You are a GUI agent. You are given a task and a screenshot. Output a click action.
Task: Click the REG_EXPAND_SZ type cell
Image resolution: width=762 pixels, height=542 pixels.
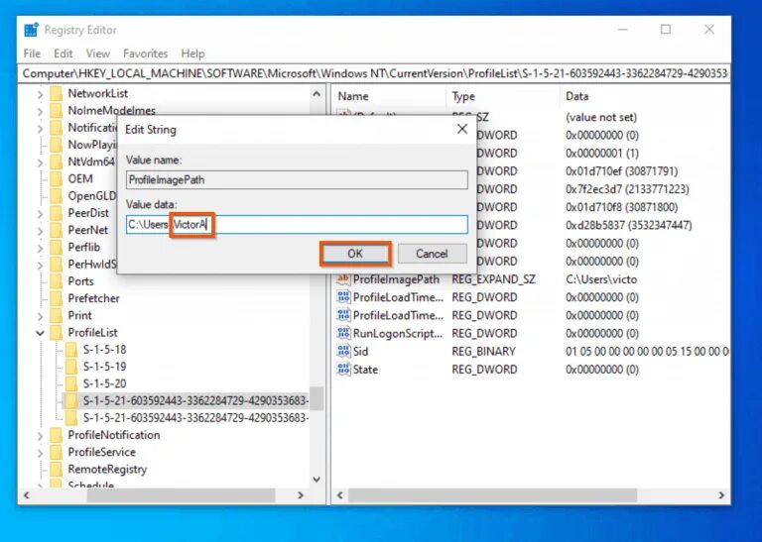(493, 279)
